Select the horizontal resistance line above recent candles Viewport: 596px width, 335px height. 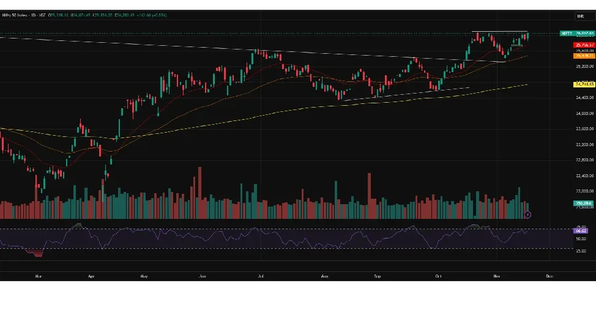(x=499, y=31)
